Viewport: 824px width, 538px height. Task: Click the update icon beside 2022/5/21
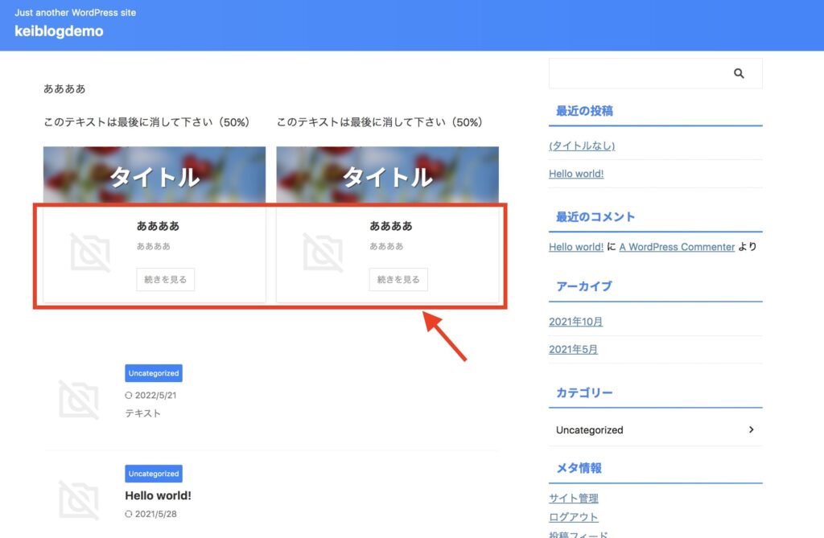click(129, 395)
